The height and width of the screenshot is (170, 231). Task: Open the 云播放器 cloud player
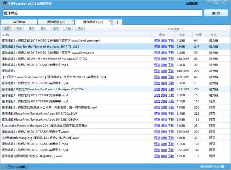(x=192, y=4)
